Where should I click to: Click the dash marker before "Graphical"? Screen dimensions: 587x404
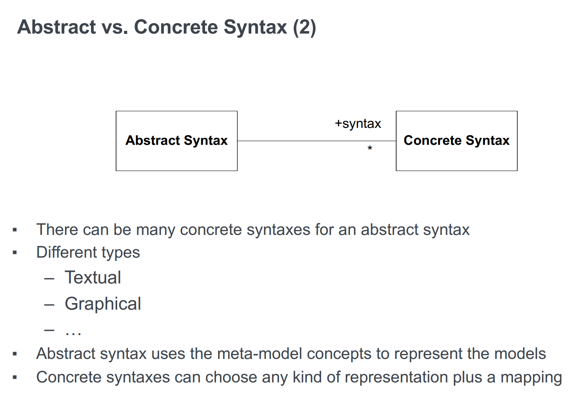coord(49,305)
